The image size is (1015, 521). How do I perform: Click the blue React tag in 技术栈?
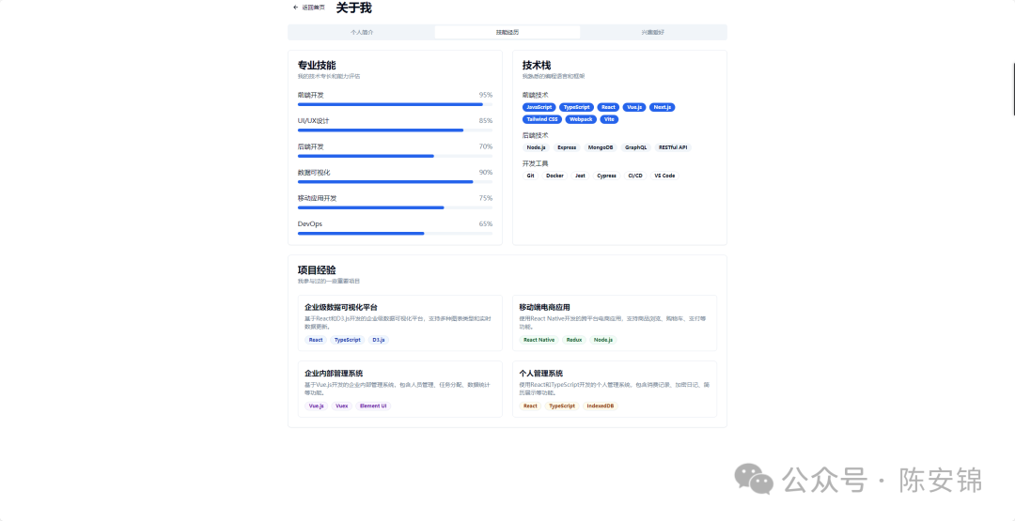pyautogui.click(x=608, y=107)
